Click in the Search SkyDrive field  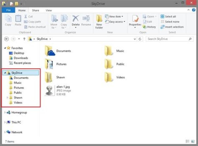coord(169,39)
